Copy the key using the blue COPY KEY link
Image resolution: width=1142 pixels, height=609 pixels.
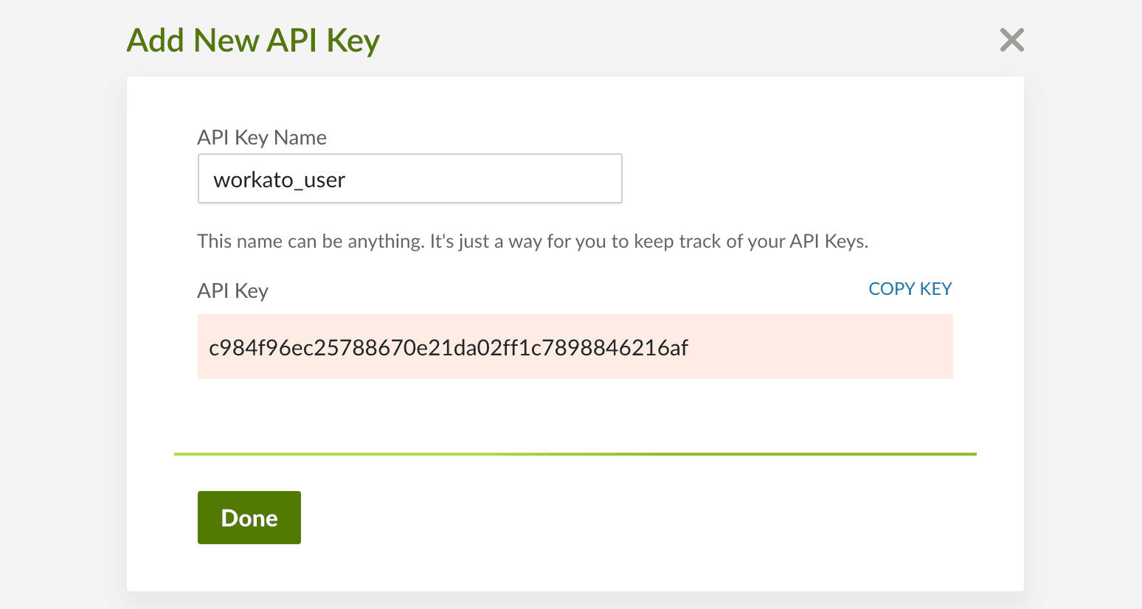[910, 288]
